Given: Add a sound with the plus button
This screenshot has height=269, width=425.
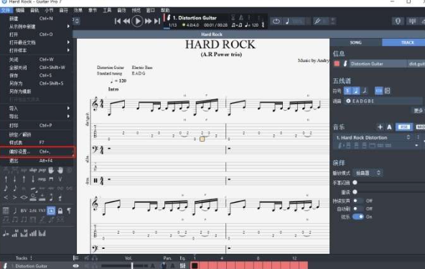Looking at the screenshot, I should [380, 127].
